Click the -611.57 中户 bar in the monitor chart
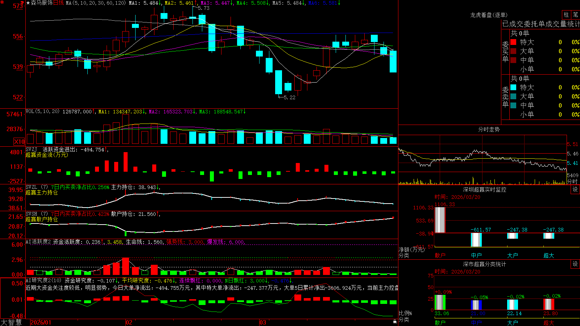 click(476, 240)
